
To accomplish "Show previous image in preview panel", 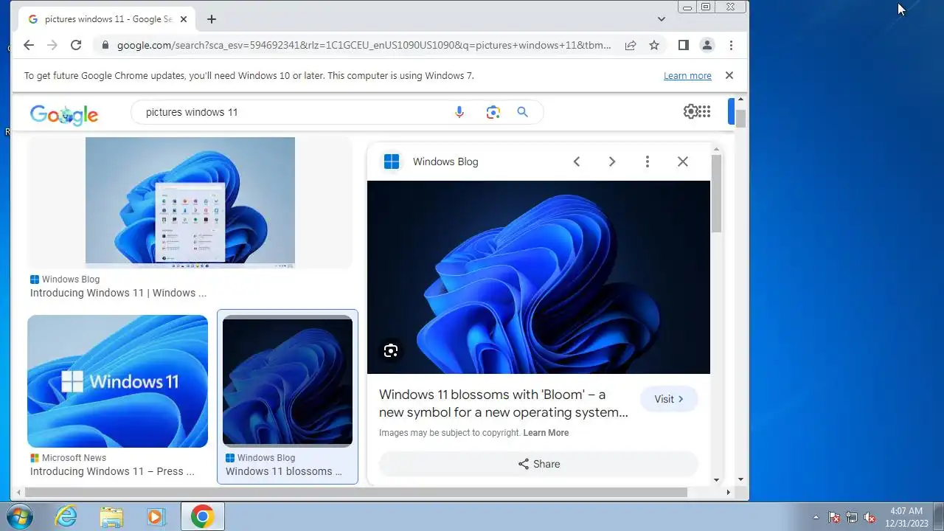I will (577, 162).
